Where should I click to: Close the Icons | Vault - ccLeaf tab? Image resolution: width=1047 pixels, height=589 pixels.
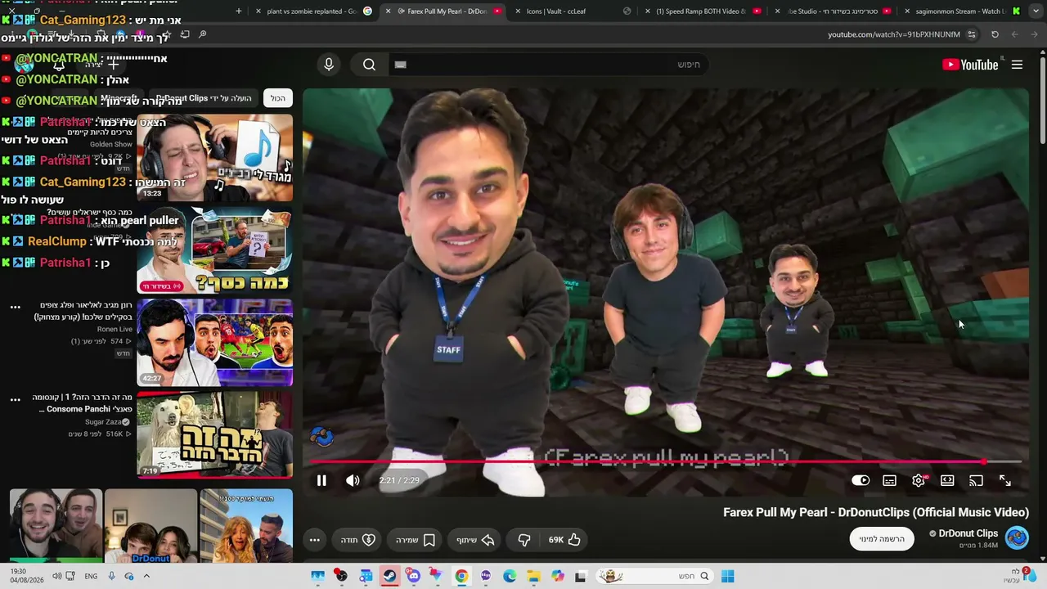tap(518, 11)
